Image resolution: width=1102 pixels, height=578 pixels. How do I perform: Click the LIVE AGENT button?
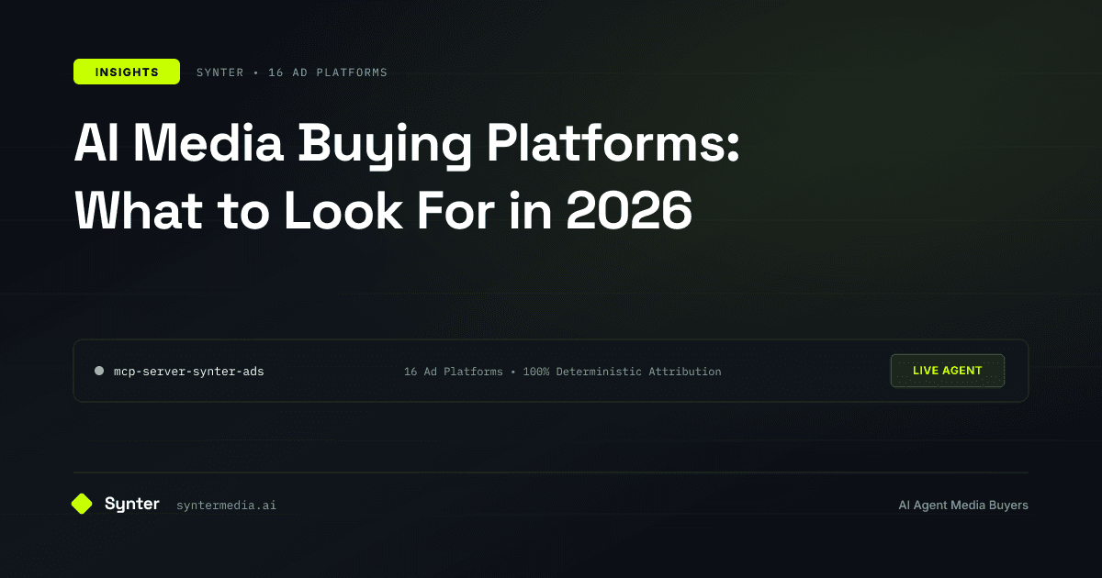coord(948,371)
